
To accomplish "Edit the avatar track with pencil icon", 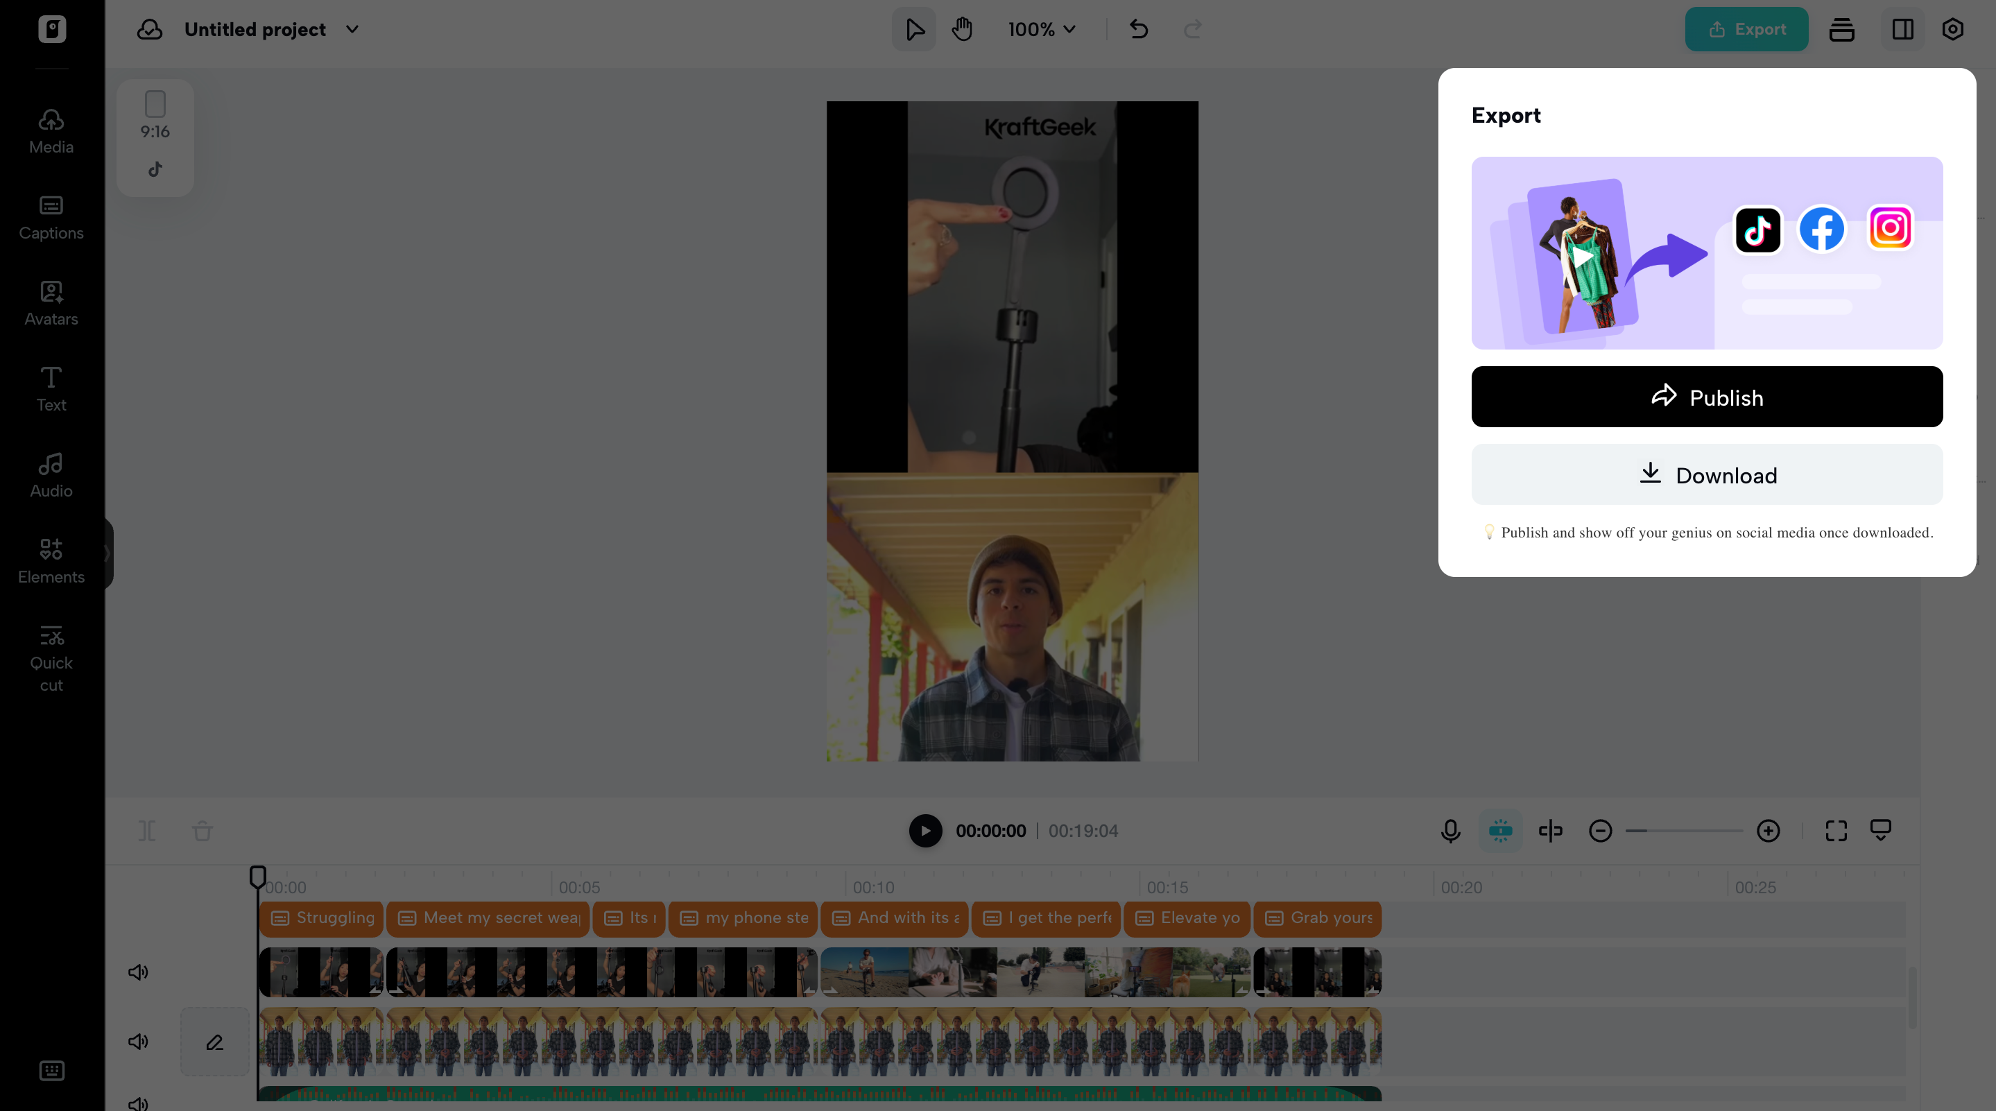I will [214, 1041].
